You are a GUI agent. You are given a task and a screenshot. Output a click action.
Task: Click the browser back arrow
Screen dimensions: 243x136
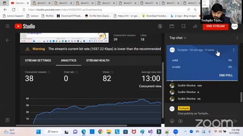point(5,9)
